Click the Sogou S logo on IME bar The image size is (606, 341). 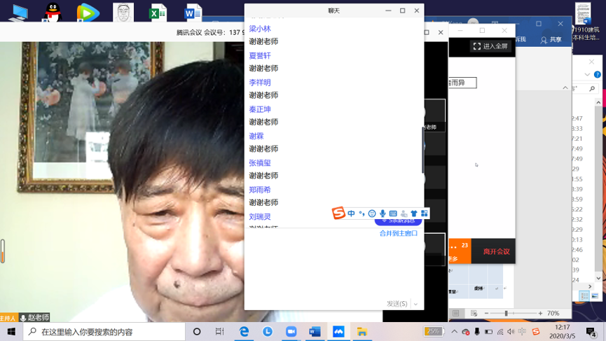click(338, 213)
